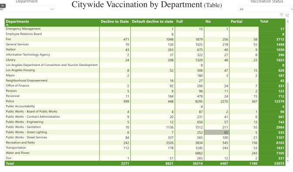Viewport: 293px width, 172px height.
Task: Sort by the Full column header
Action: click(179, 21)
